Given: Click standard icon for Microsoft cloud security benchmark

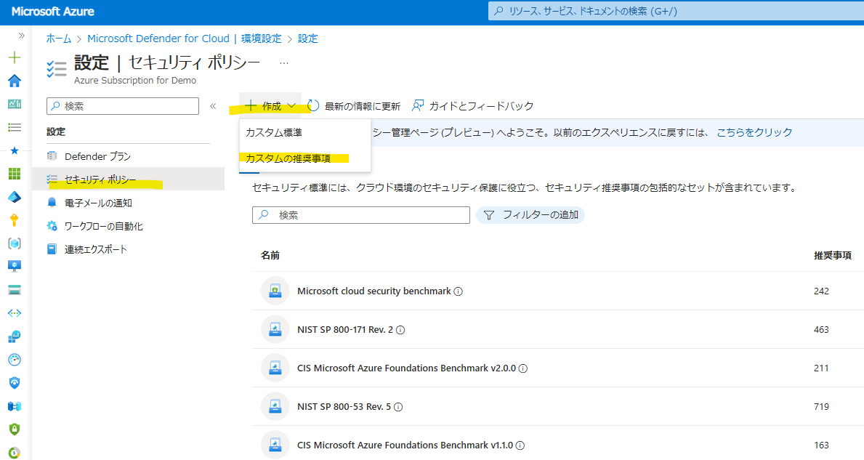Looking at the screenshot, I should click(275, 291).
